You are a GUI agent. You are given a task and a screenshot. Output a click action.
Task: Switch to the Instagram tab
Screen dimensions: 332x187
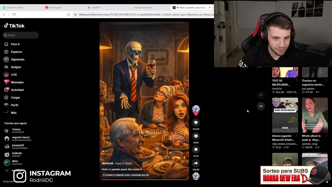tap(62, 8)
